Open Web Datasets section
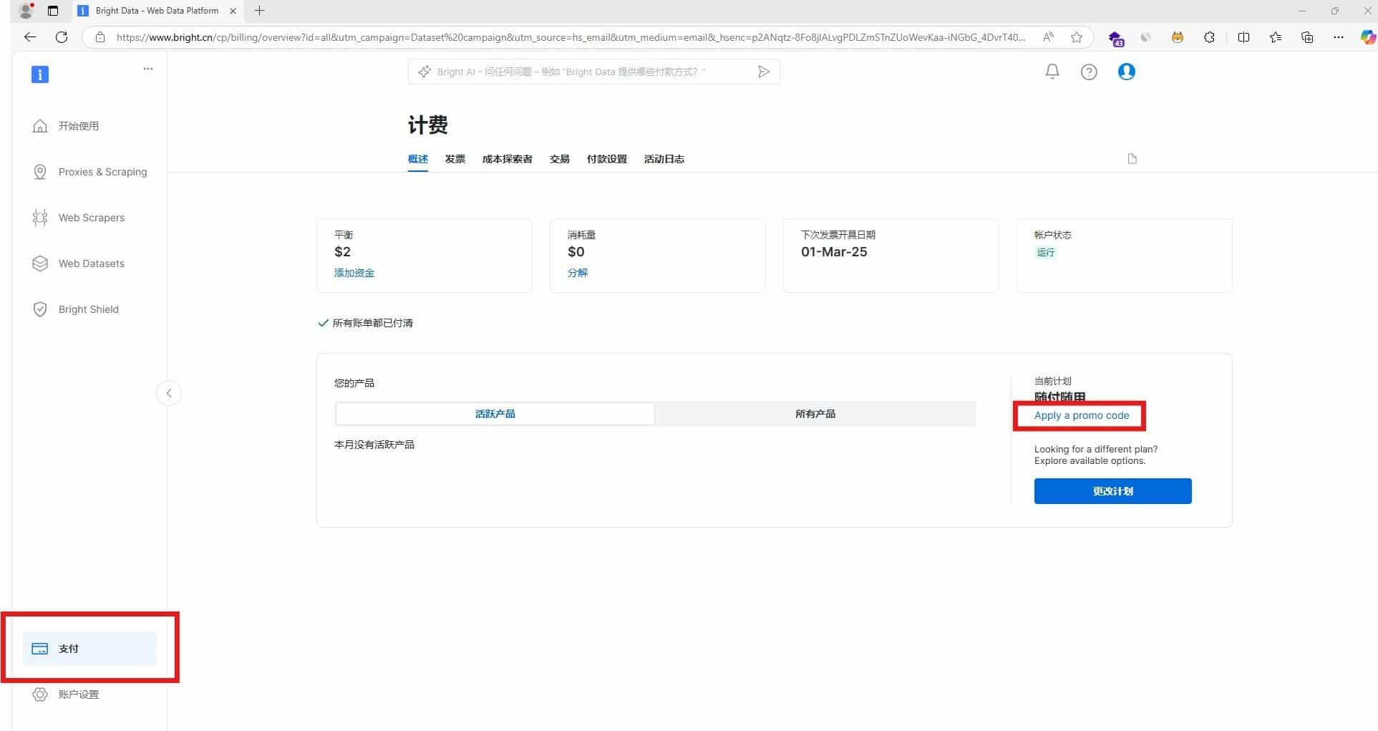Viewport: 1378px width, 731px height. click(79, 263)
